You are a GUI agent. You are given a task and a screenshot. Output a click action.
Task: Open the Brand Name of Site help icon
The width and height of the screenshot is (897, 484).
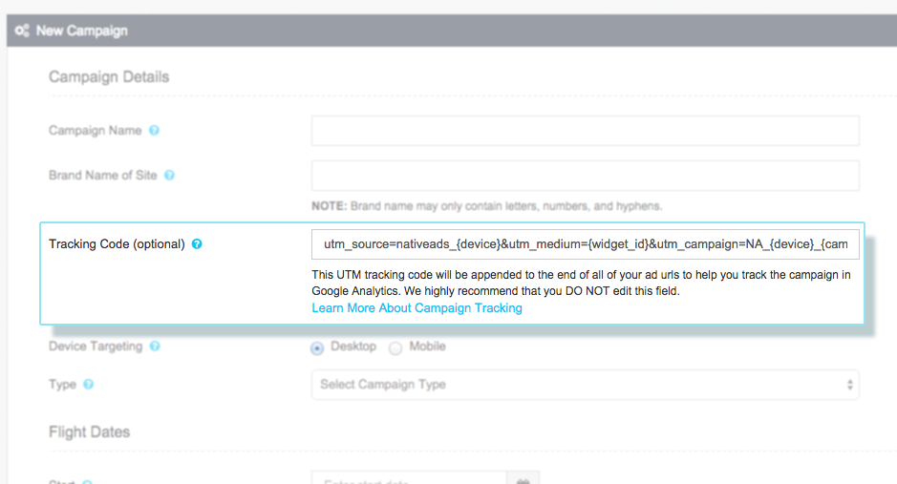(169, 176)
